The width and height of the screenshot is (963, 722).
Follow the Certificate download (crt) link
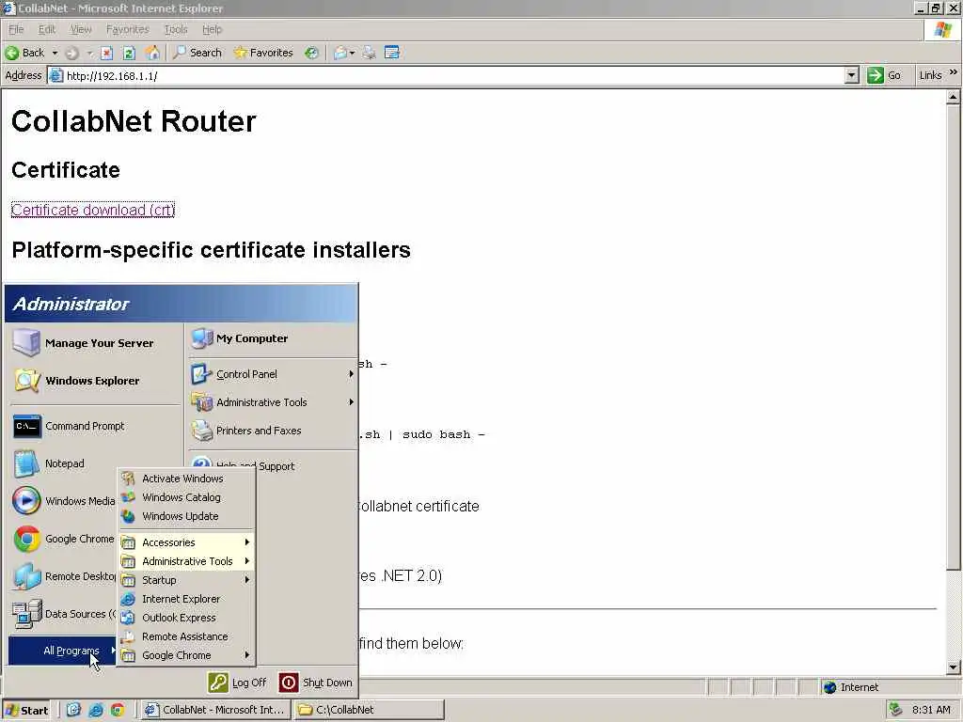[x=93, y=210]
